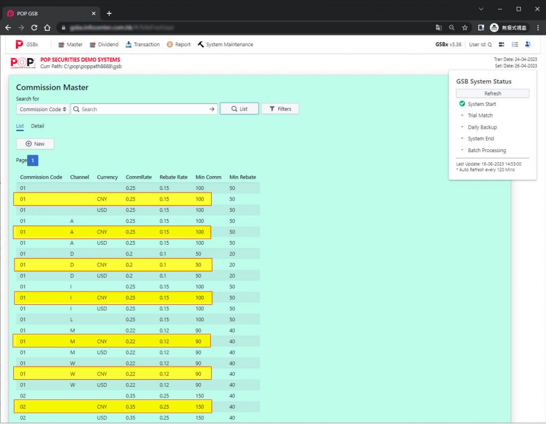Image resolution: width=546 pixels, height=424 pixels.
Task: Open the Master menu
Action: [x=70, y=45]
